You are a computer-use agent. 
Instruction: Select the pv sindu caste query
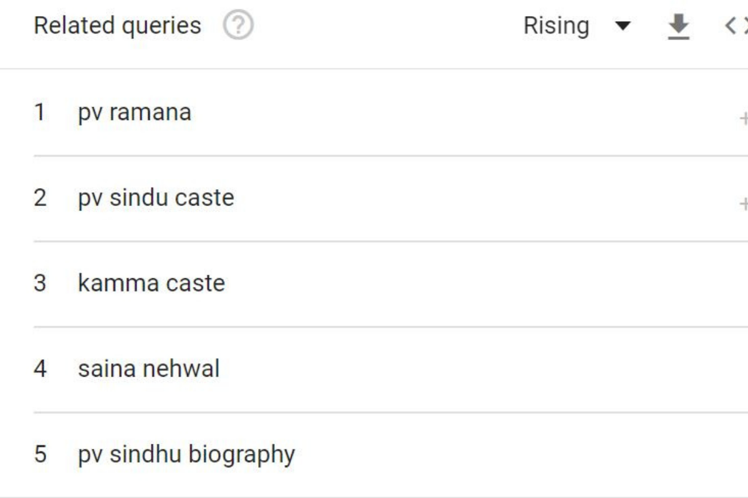pos(156,198)
